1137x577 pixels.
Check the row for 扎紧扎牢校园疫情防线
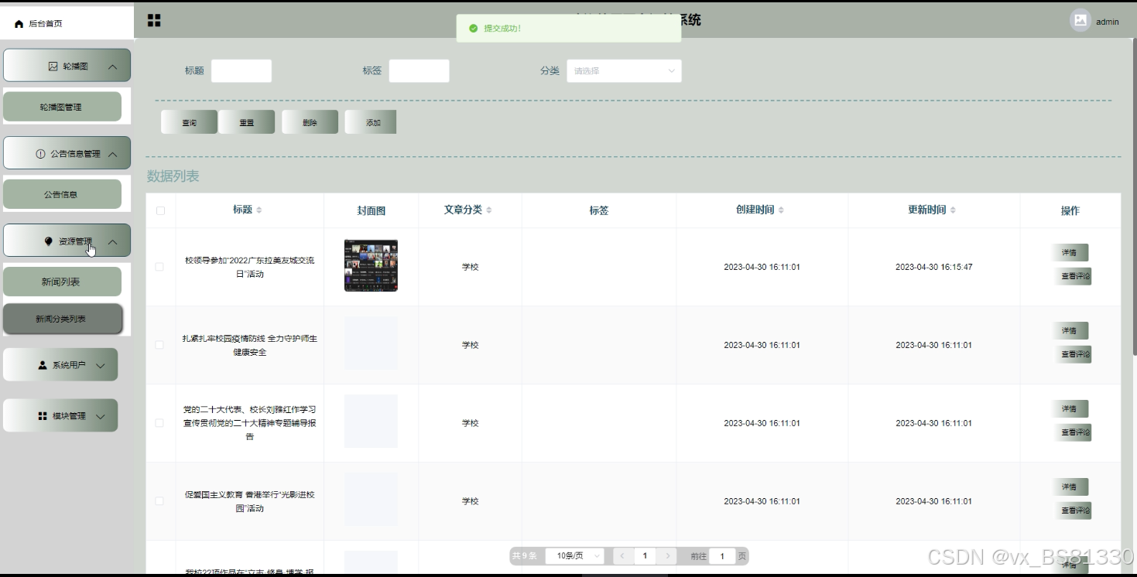point(159,345)
